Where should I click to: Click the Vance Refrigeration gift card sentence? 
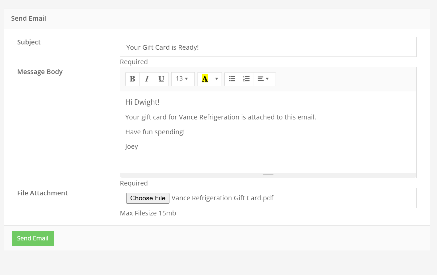220,117
